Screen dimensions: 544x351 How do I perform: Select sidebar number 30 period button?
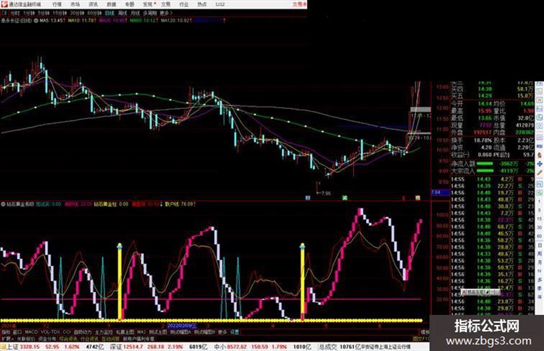pos(539,227)
